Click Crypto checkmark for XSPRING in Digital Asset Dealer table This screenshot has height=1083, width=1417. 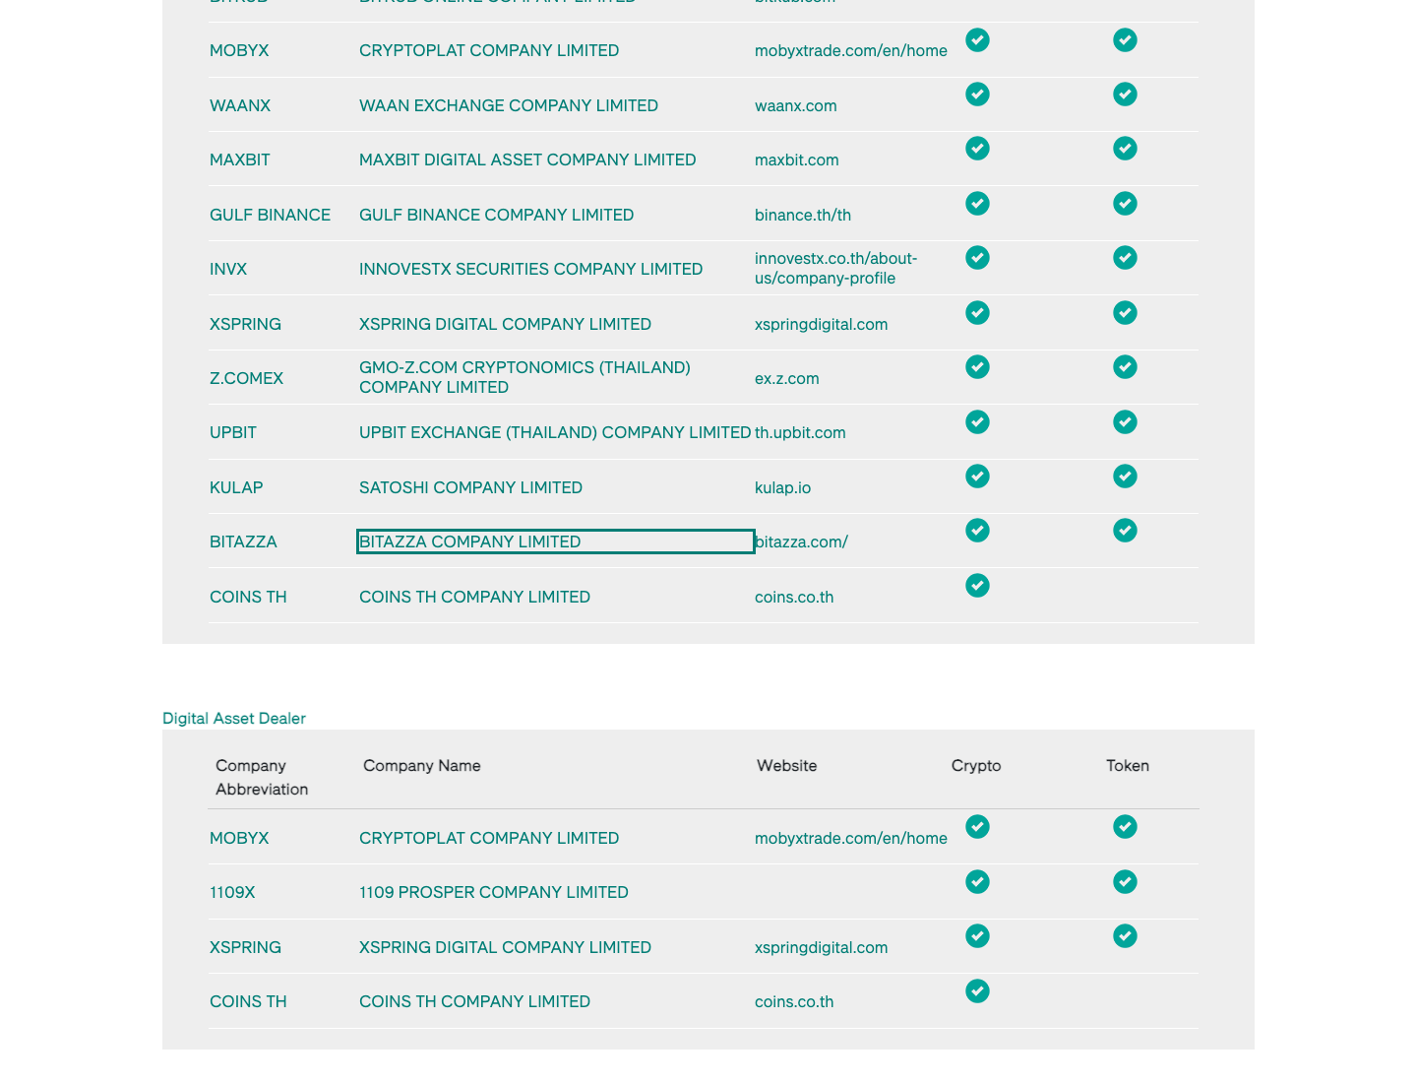click(x=977, y=936)
